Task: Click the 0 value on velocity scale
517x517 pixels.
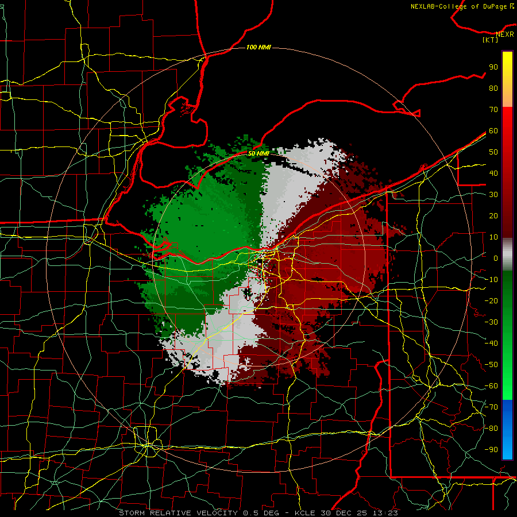Action: pos(496,258)
